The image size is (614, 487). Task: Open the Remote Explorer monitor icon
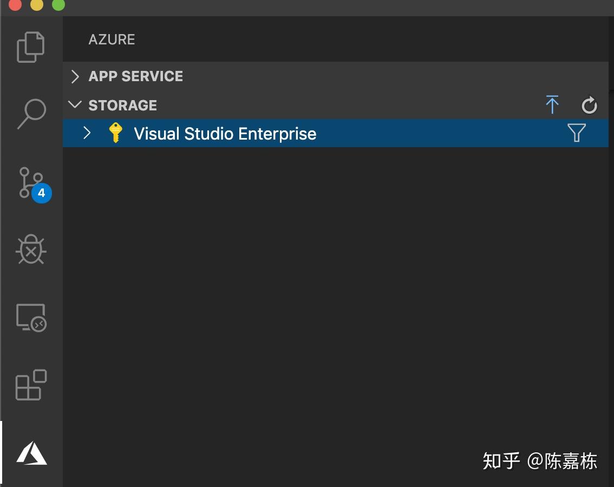click(x=31, y=318)
